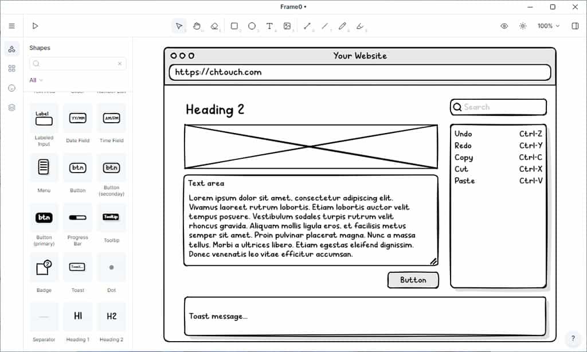Select the Line tool
The width and height of the screenshot is (587, 352).
point(324,26)
